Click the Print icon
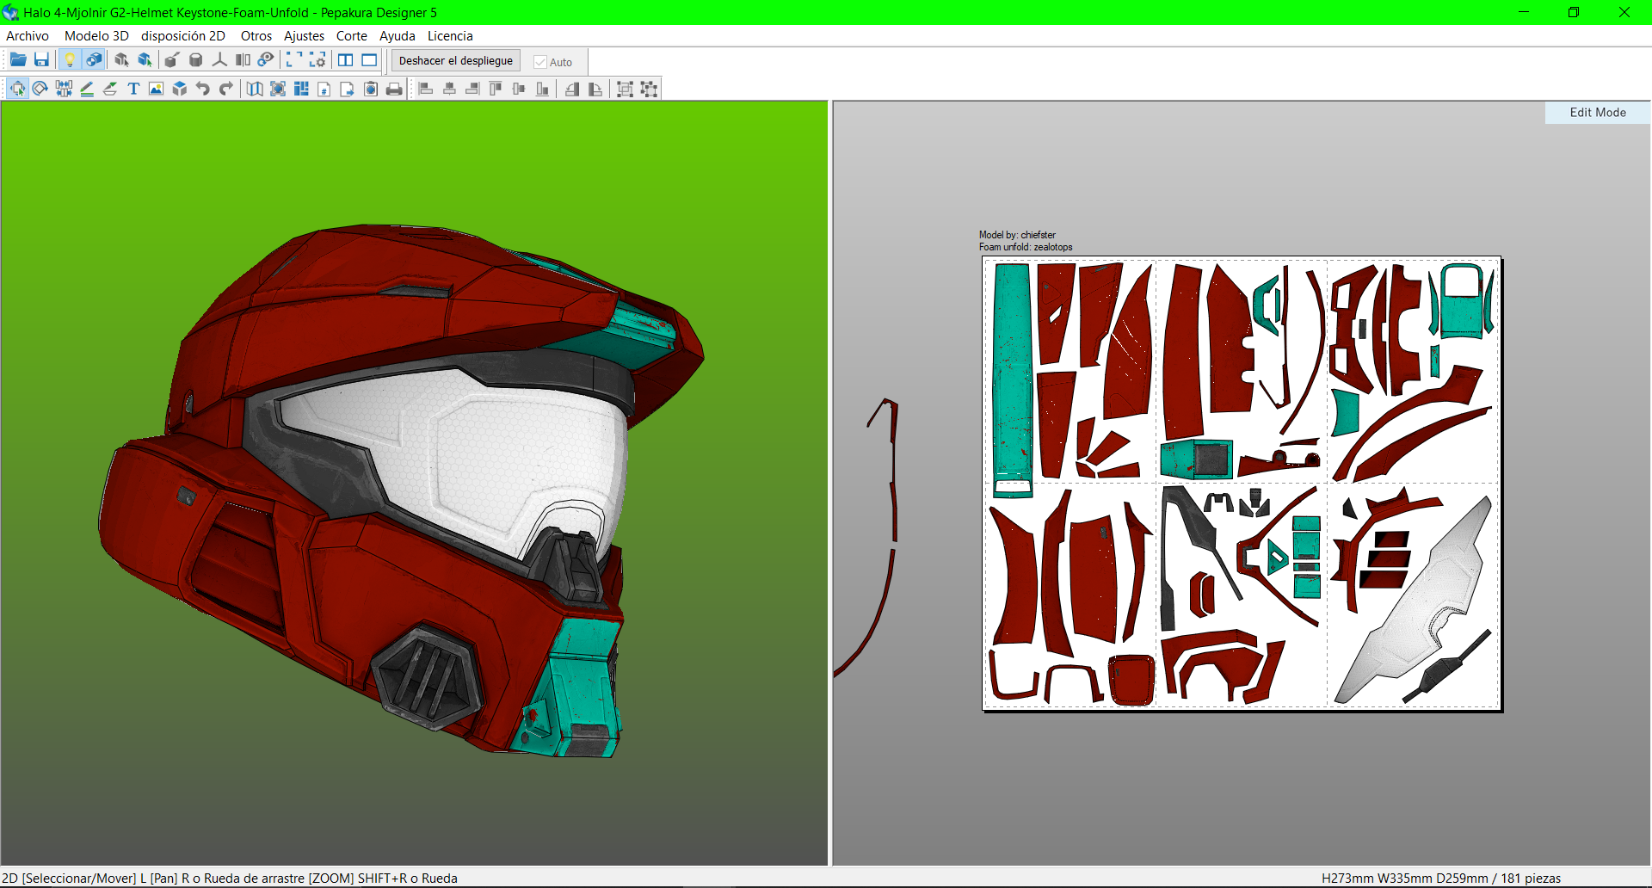Image resolution: width=1652 pixels, height=888 pixels. (x=394, y=89)
